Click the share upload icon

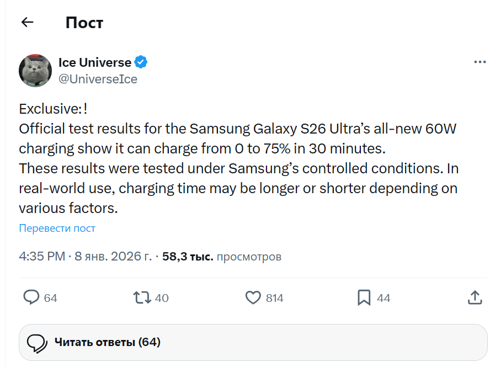tap(475, 298)
